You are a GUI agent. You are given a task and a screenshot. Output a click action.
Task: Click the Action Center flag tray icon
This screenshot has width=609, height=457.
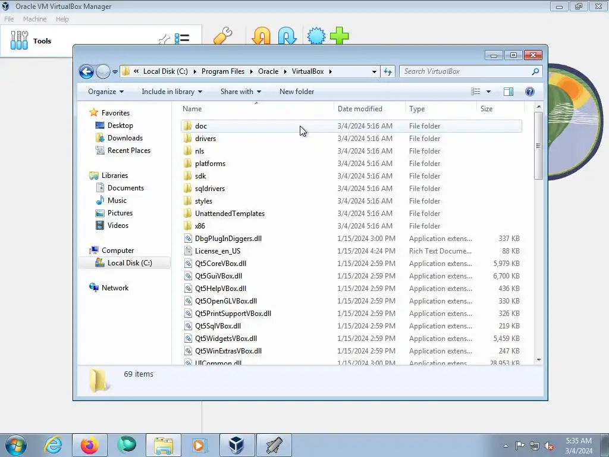tap(520, 446)
